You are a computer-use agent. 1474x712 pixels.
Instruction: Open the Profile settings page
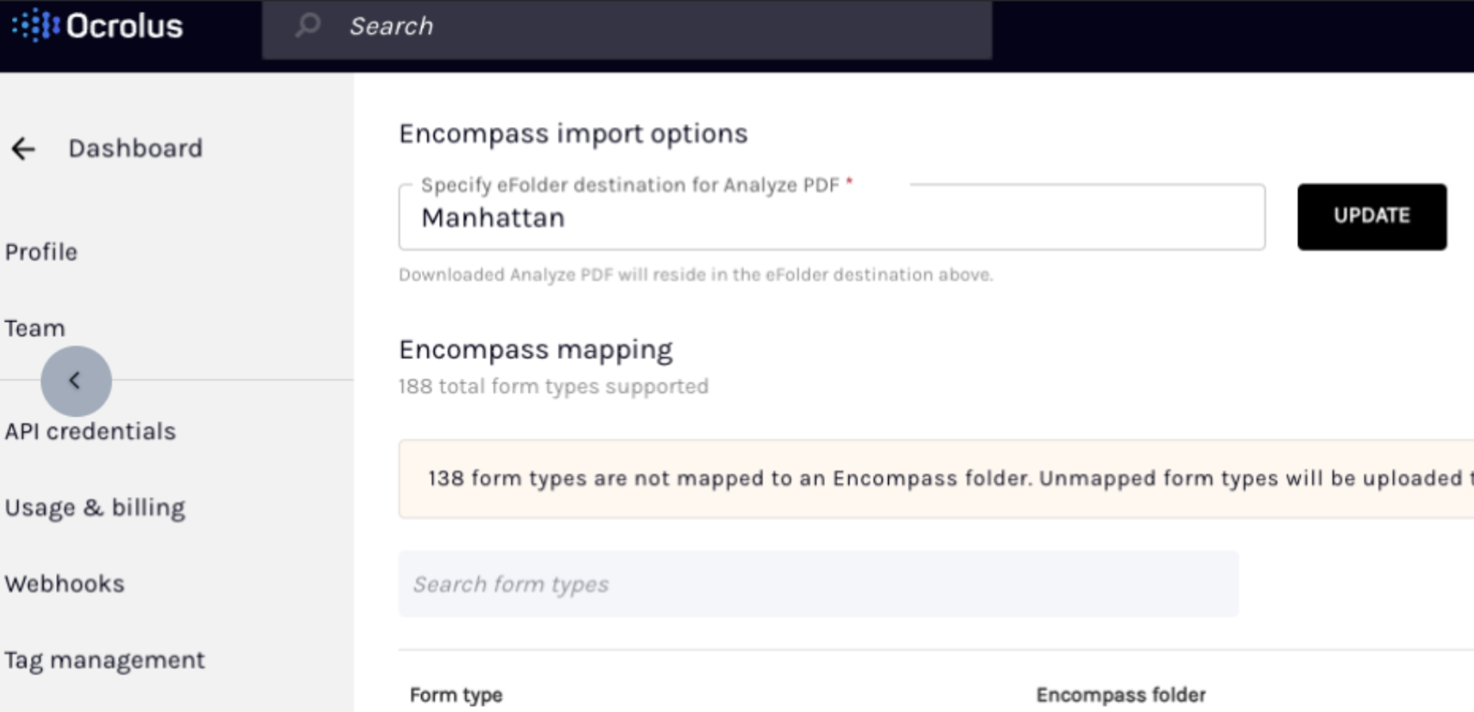pyautogui.click(x=41, y=252)
